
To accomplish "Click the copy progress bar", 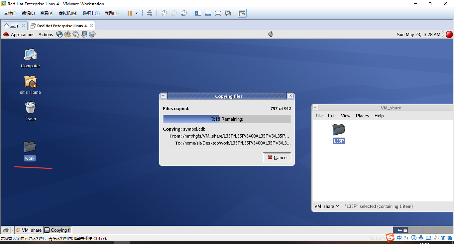I will click(x=227, y=119).
